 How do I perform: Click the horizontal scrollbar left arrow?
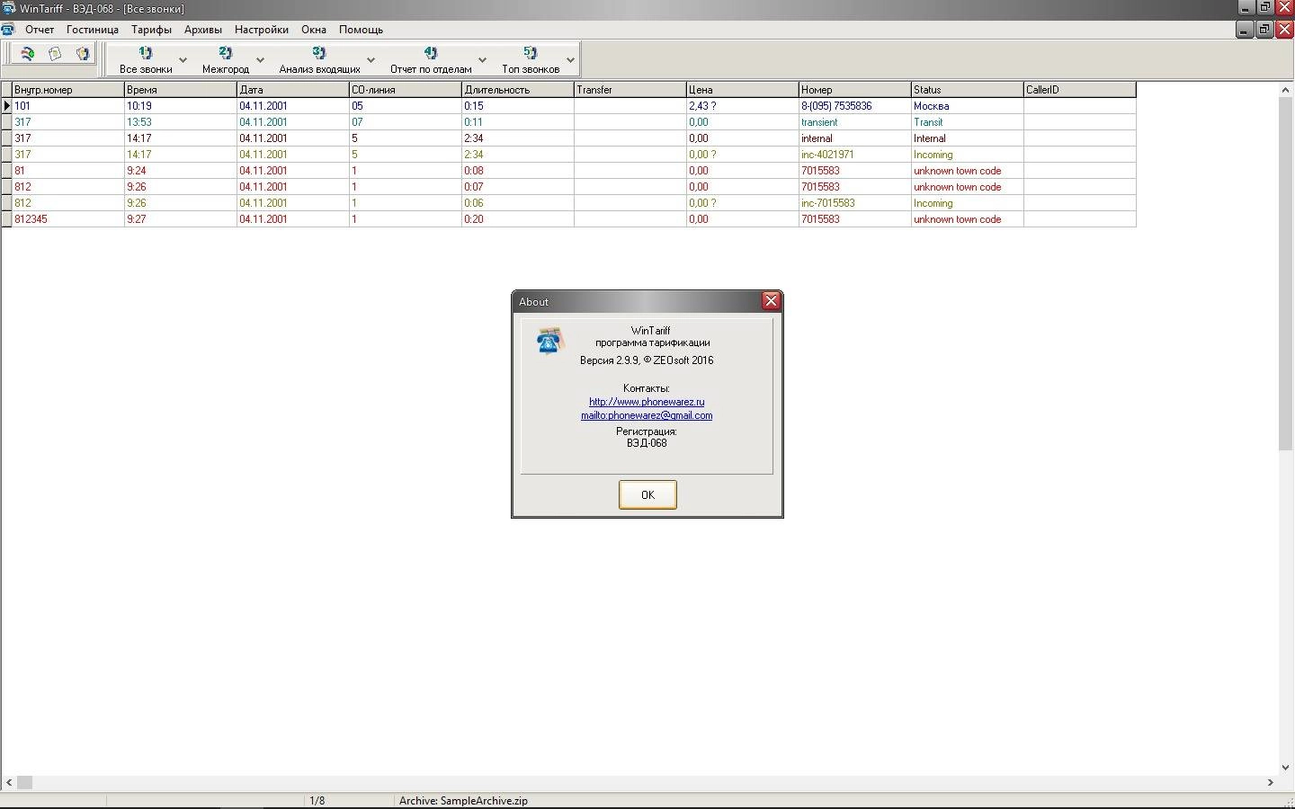coord(9,783)
